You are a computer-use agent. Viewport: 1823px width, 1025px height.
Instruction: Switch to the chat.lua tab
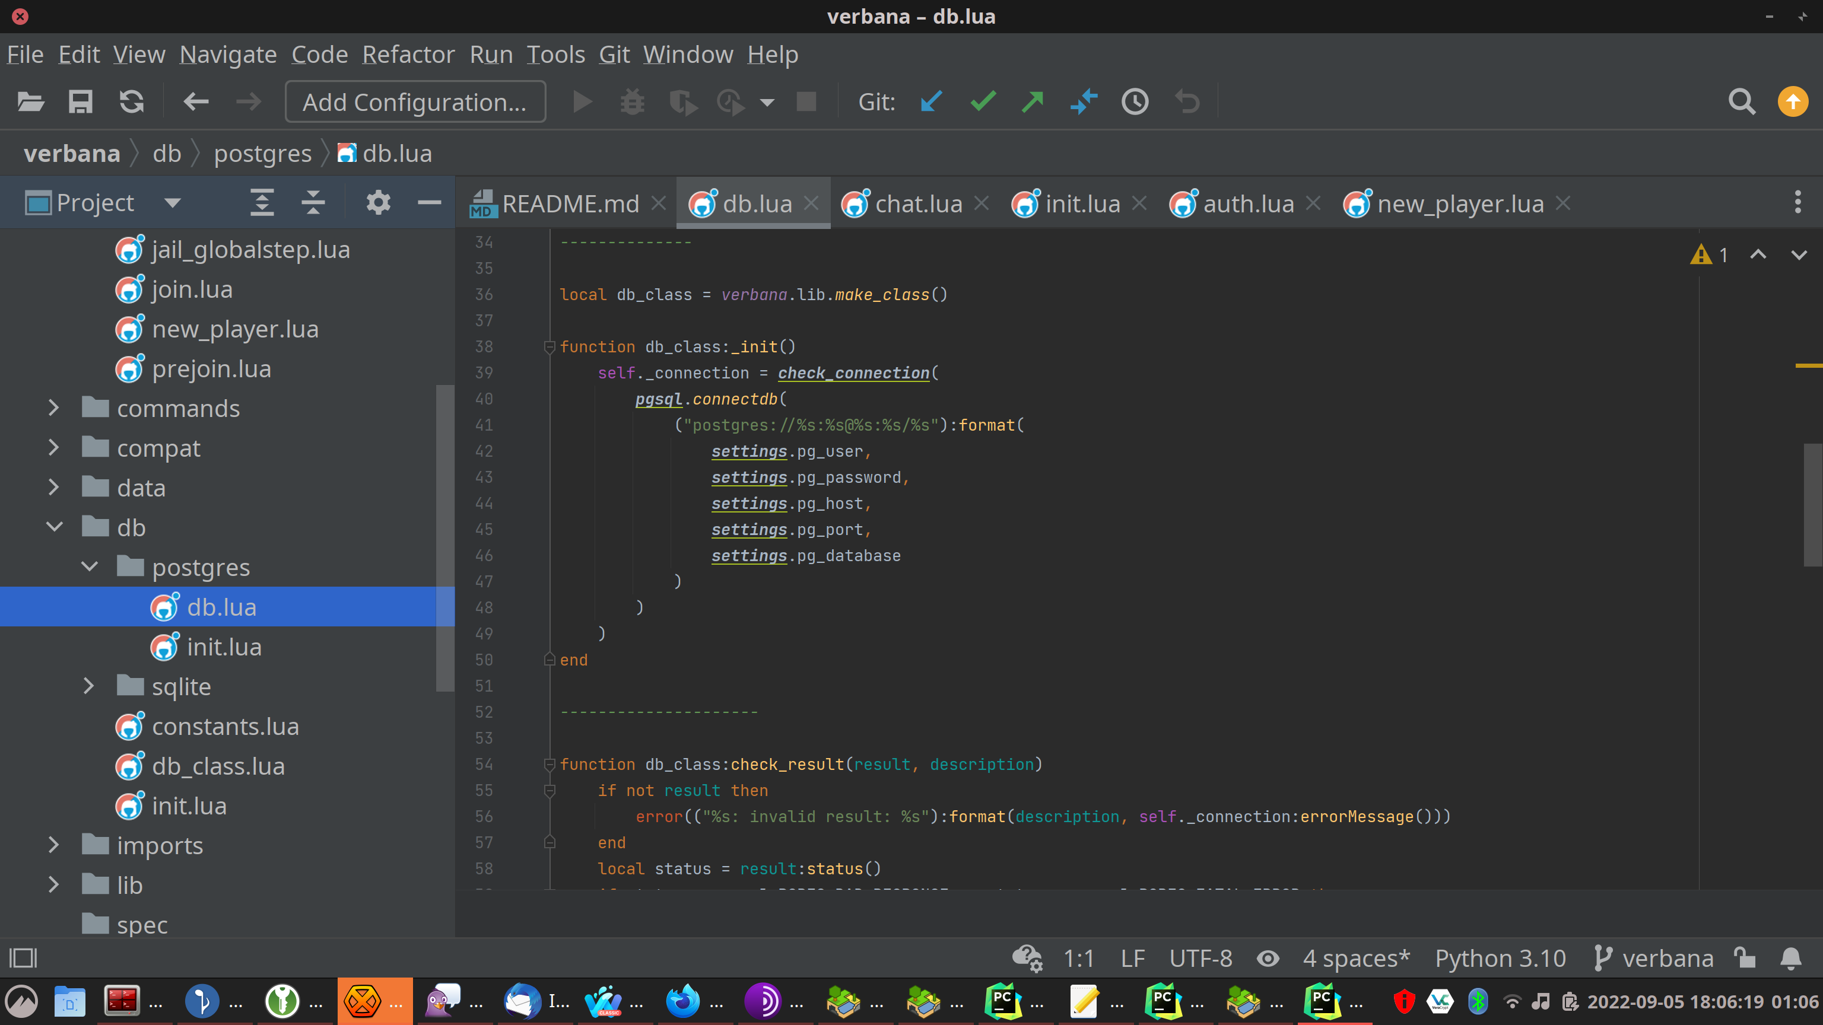click(x=918, y=203)
